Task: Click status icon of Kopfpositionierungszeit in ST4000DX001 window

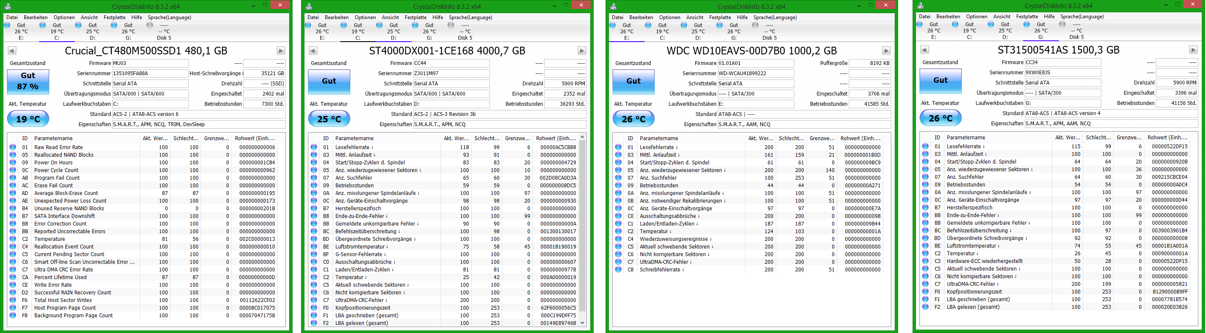Action: point(314,308)
